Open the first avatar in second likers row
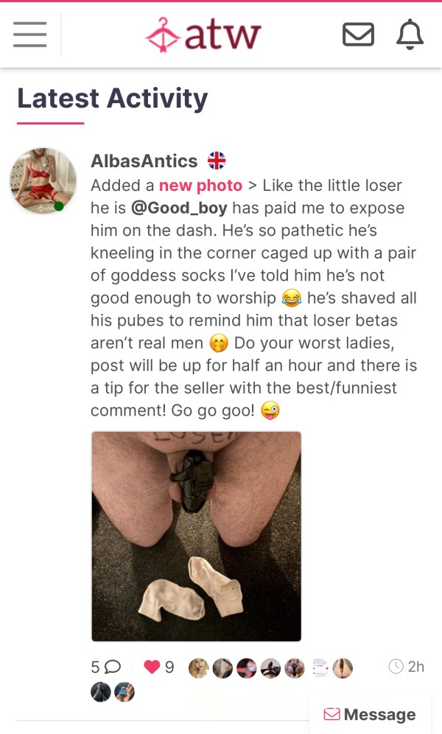Image resolution: width=442 pixels, height=734 pixels. tap(101, 692)
